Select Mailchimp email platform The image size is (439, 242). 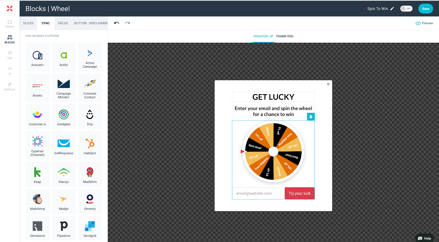pos(37,201)
